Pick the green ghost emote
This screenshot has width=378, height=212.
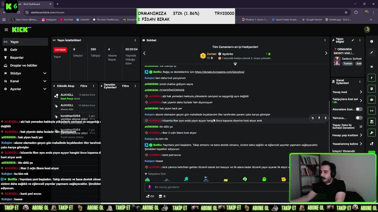[x=264, y=179]
